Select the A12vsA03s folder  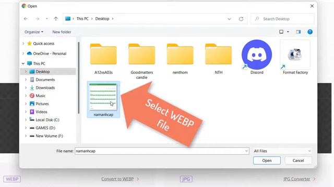103,59
